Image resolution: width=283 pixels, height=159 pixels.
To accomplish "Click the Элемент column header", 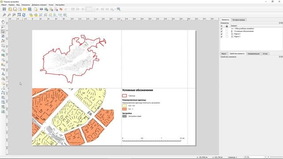I will tap(234, 26).
